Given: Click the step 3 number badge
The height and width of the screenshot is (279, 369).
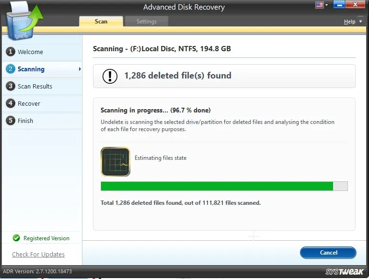Looking at the screenshot, I should pos(11,86).
